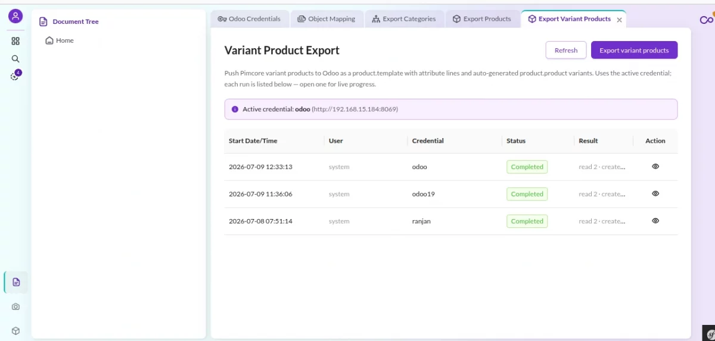The width and height of the screenshot is (715, 341).
Task: Click the Symfony toolbar icon at bottom right
Action: [710, 334]
